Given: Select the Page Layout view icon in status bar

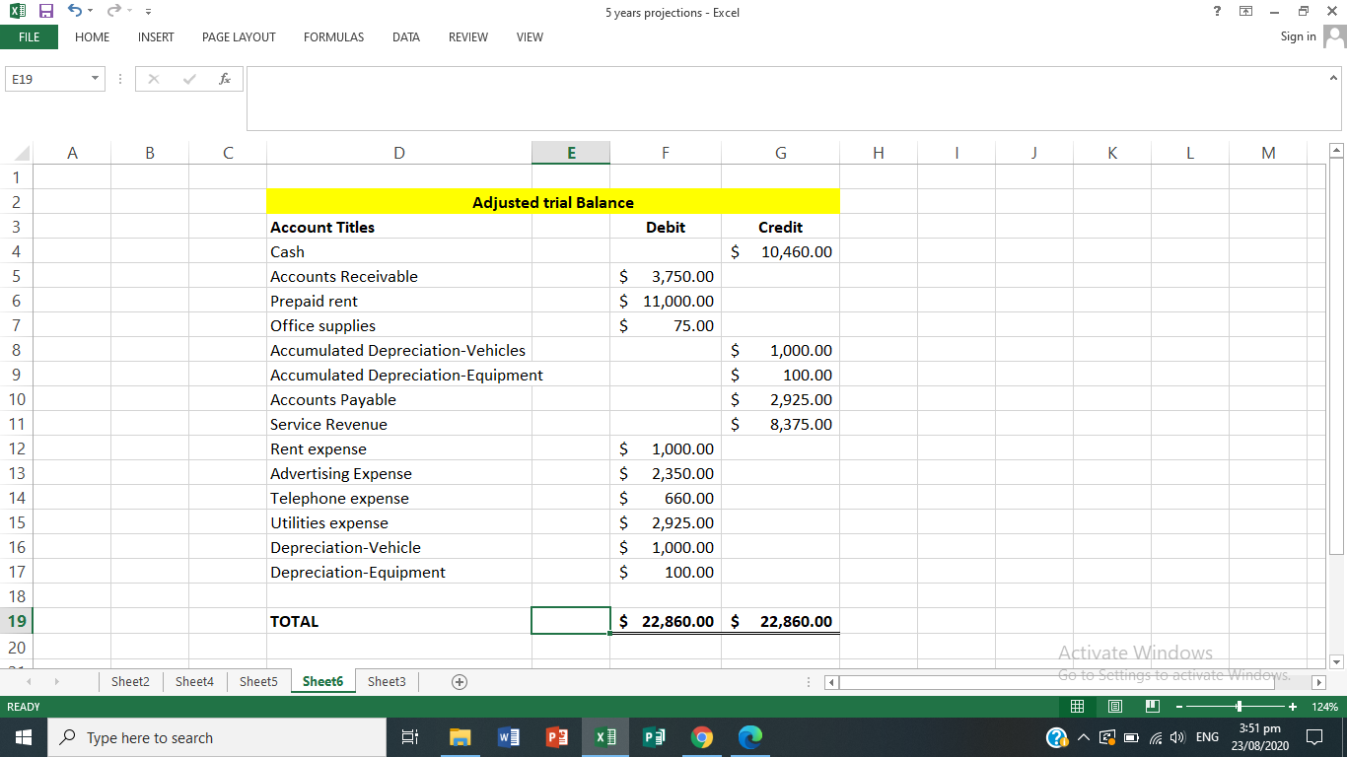Looking at the screenshot, I should 1114,707.
